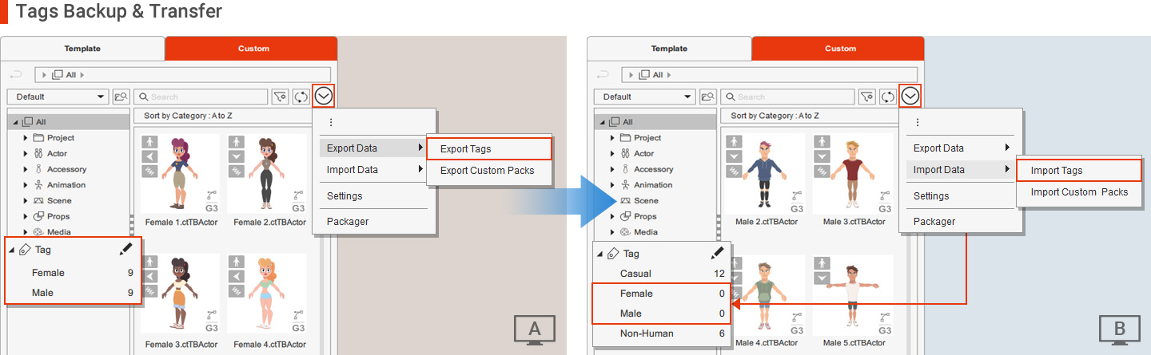The image size is (1151, 355).
Task: Switch to the Custom tab in right panel
Action: [839, 49]
